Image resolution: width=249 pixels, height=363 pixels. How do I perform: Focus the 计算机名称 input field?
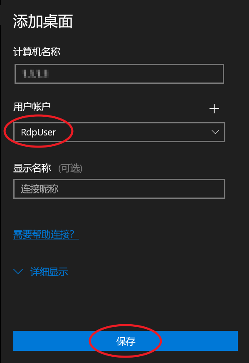tap(119, 74)
